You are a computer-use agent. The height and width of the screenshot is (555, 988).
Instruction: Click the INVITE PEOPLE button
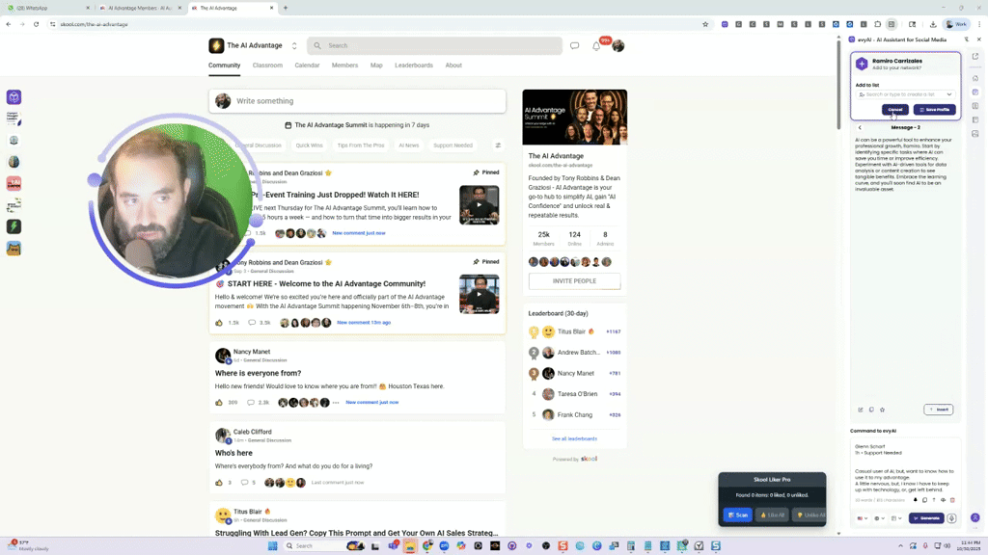click(x=574, y=281)
